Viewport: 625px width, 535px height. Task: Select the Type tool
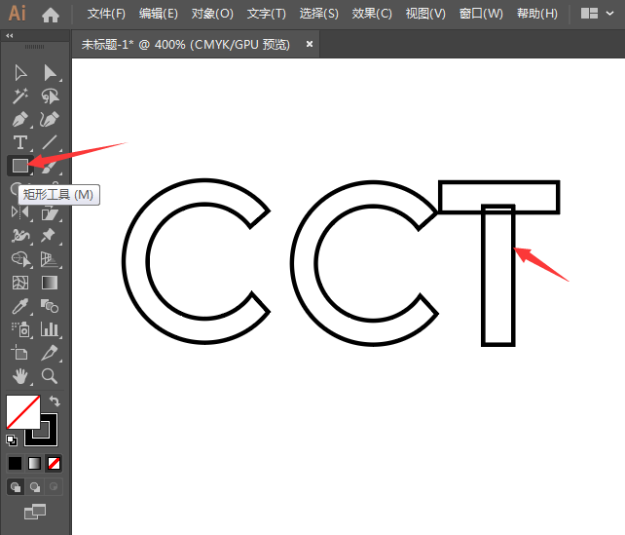20,142
